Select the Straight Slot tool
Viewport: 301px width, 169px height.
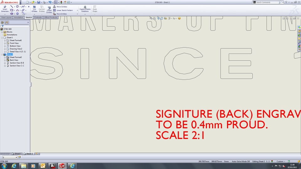click(x=12, y=14)
